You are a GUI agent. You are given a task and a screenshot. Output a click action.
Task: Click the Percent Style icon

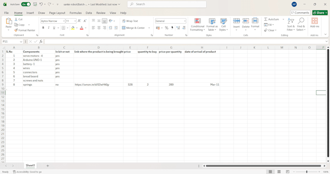click(x=166, y=28)
